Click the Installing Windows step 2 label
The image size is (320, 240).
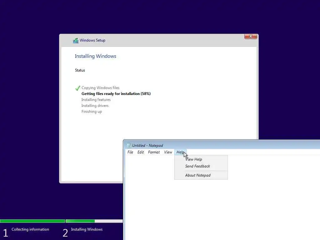[87, 229]
